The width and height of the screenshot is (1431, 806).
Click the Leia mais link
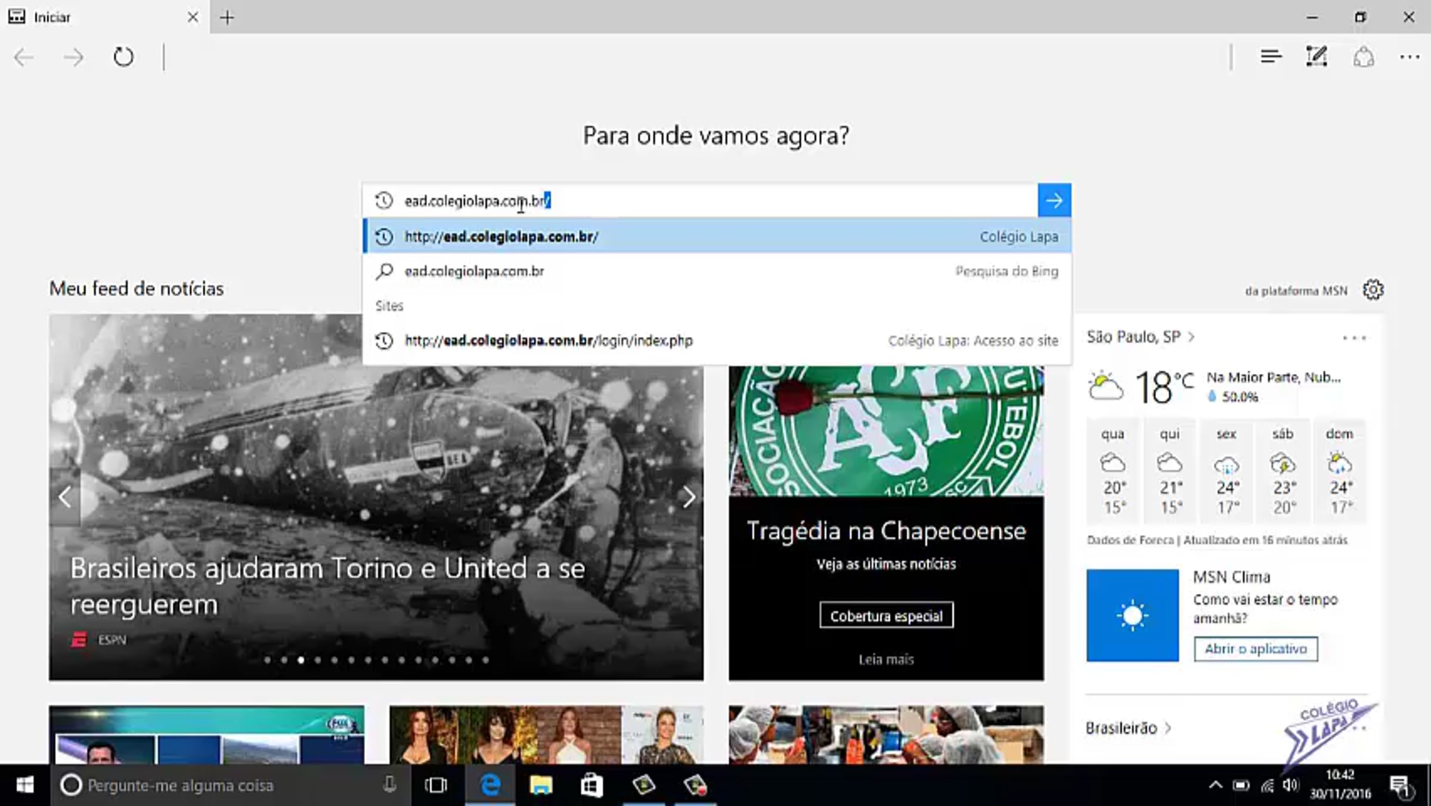886,659
